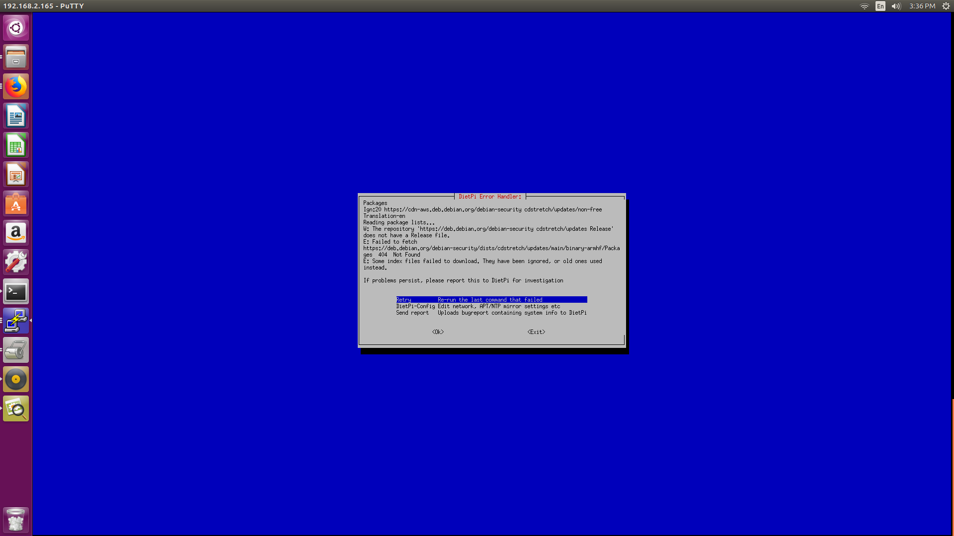954x536 pixels.
Task: Click the 'E: Failed to fetch' line
Action: coord(390,242)
